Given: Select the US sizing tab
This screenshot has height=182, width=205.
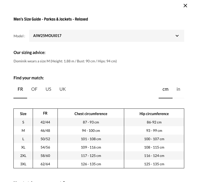Looking at the screenshot, I should 48,89.
